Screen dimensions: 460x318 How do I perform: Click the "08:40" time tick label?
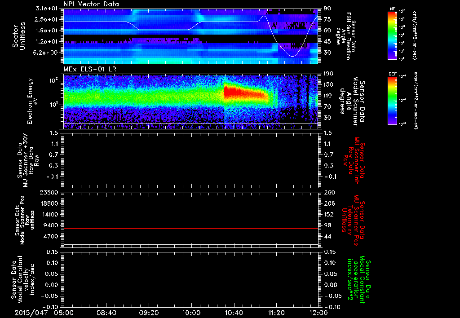click(x=107, y=313)
